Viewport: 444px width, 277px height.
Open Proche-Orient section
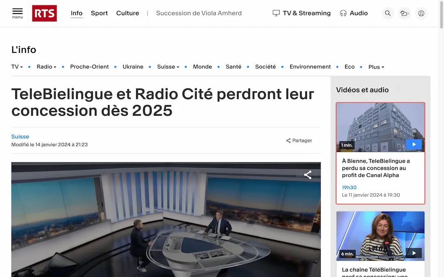(x=90, y=67)
